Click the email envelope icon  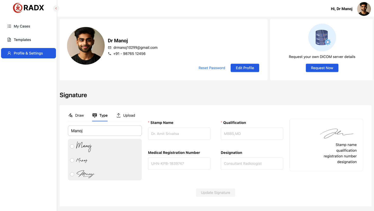(110, 48)
